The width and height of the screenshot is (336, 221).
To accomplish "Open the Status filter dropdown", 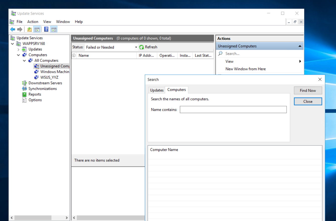I will coord(136,47).
